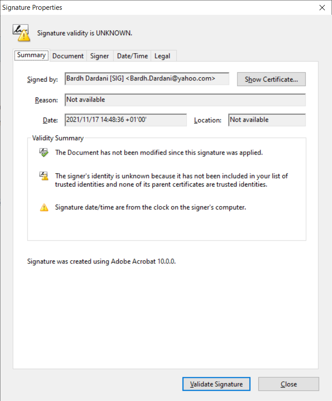Click the 'Signature date/time are from the clock' message

[x=150, y=207]
